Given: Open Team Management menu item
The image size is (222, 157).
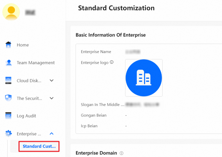Looking at the screenshot, I should pyautogui.click(x=36, y=63).
